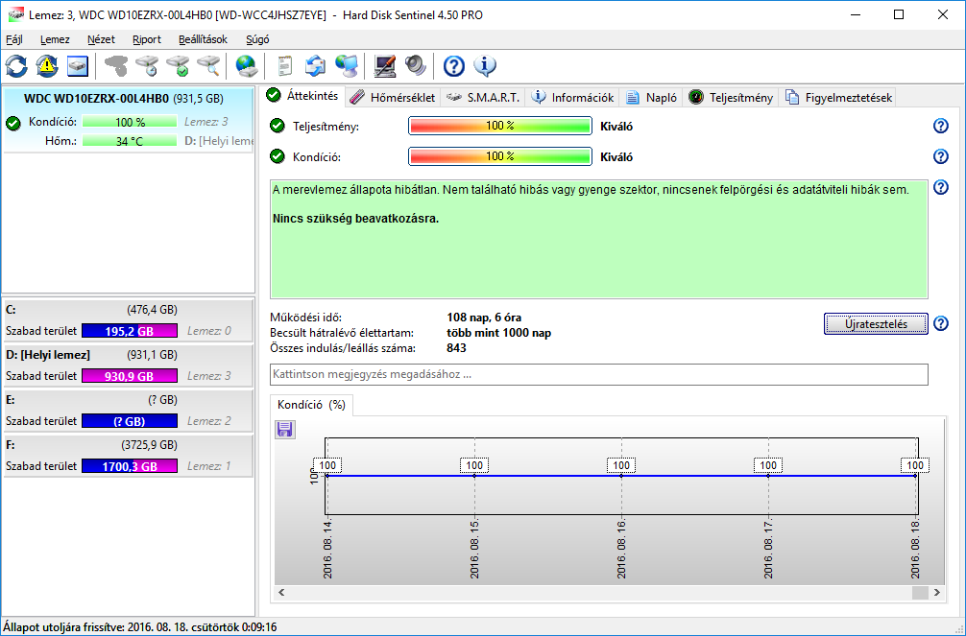This screenshot has height=636, width=966.
Task: Click the notepad report toolbar icon
Action: click(x=285, y=66)
